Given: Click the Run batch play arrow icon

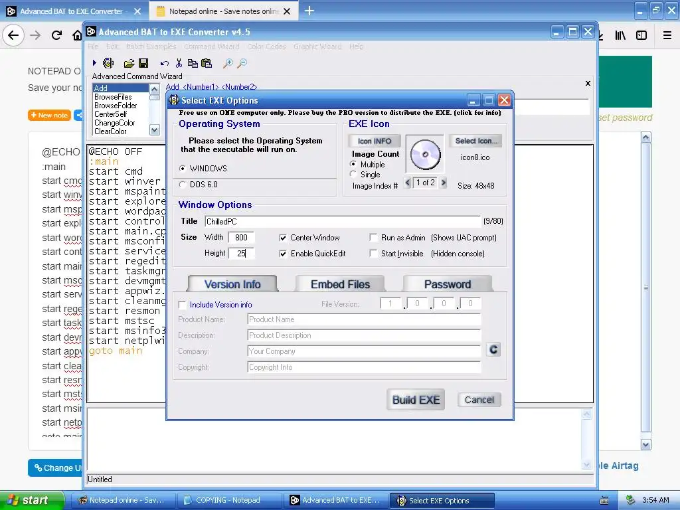Looking at the screenshot, I should [x=94, y=63].
